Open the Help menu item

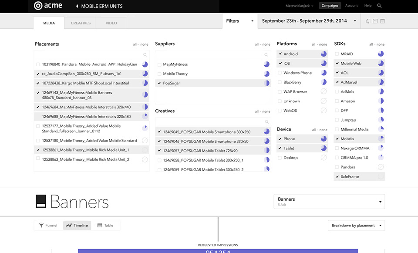[368, 6]
